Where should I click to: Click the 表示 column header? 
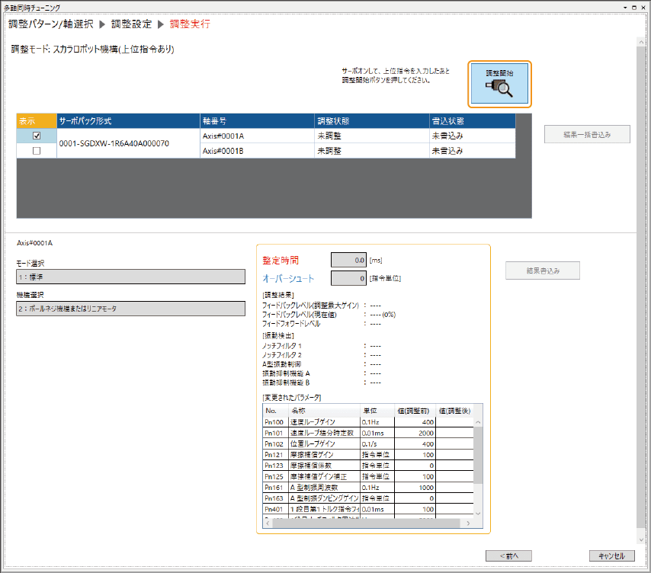click(x=37, y=120)
